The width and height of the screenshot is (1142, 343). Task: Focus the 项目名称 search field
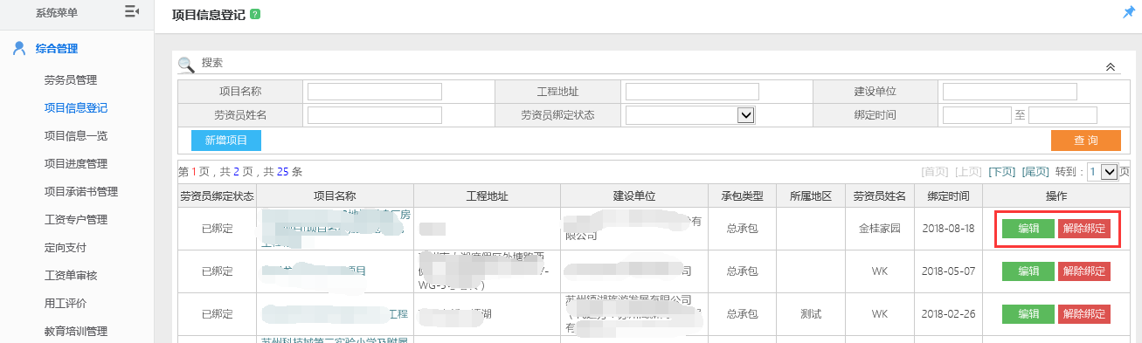coord(375,92)
